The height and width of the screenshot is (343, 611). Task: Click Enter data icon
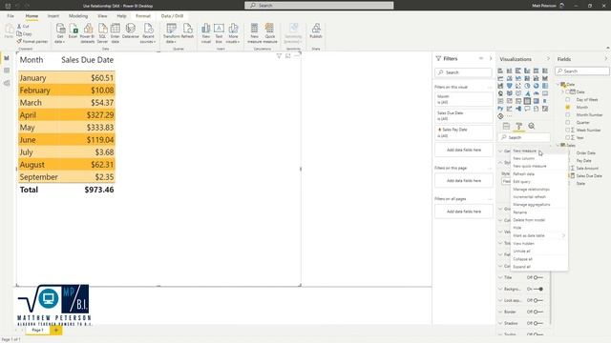click(116, 32)
